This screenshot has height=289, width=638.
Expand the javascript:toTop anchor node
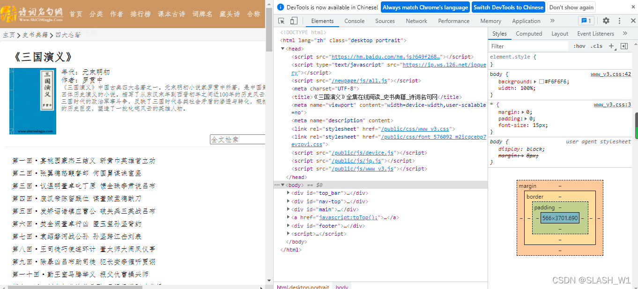(289, 217)
